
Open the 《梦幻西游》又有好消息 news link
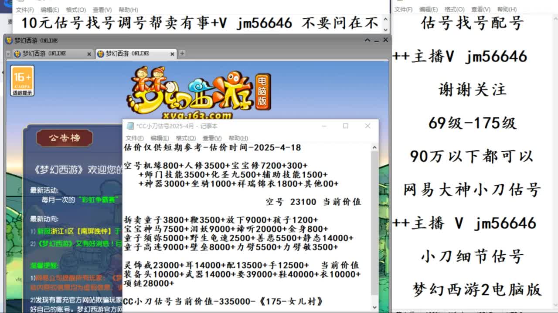pyautogui.click(x=79, y=244)
